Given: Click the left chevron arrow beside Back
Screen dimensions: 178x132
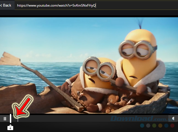Looking at the screenshot, I should coord(1,5).
